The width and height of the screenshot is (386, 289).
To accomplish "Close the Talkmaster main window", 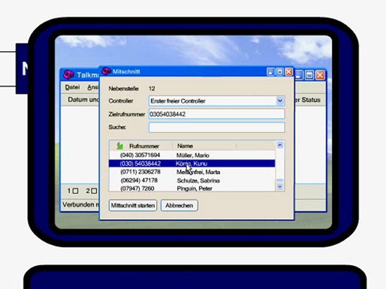I will tap(320, 75).
